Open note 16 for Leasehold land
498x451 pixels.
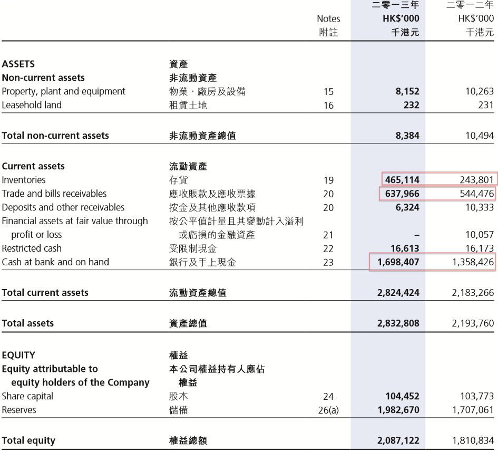click(328, 105)
